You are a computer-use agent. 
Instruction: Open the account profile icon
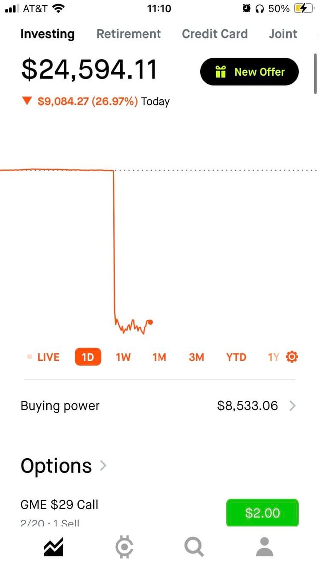click(264, 547)
